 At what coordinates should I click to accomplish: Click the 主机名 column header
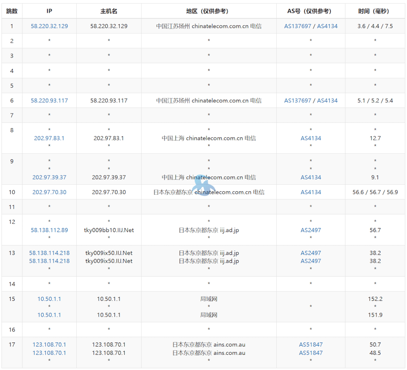tap(109, 11)
